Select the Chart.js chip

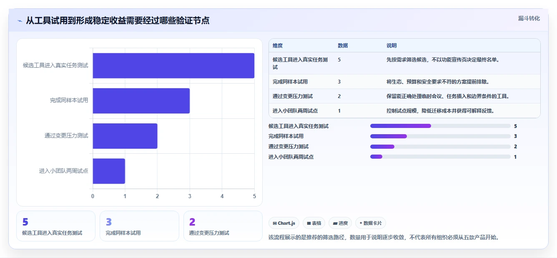pos(284,223)
